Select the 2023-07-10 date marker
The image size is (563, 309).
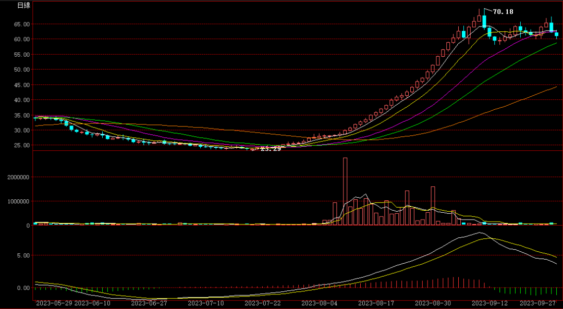tap(206, 303)
